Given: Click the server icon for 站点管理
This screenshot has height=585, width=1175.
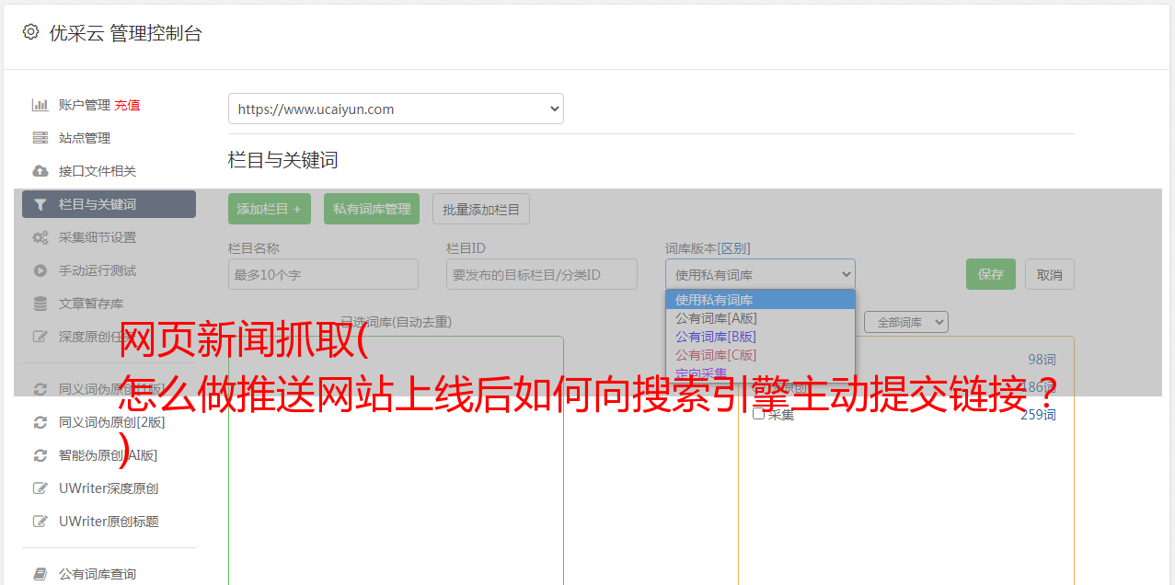Looking at the screenshot, I should 40,138.
